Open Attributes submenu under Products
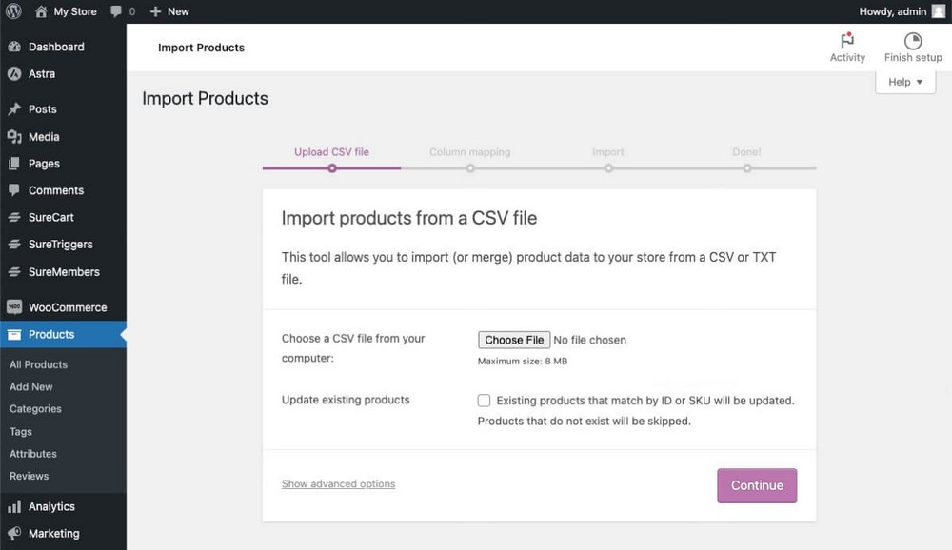 pos(32,454)
